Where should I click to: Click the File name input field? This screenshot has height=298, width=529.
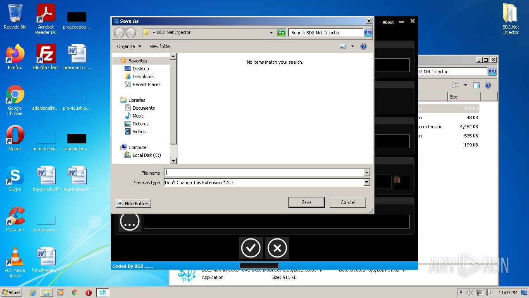point(264,173)
